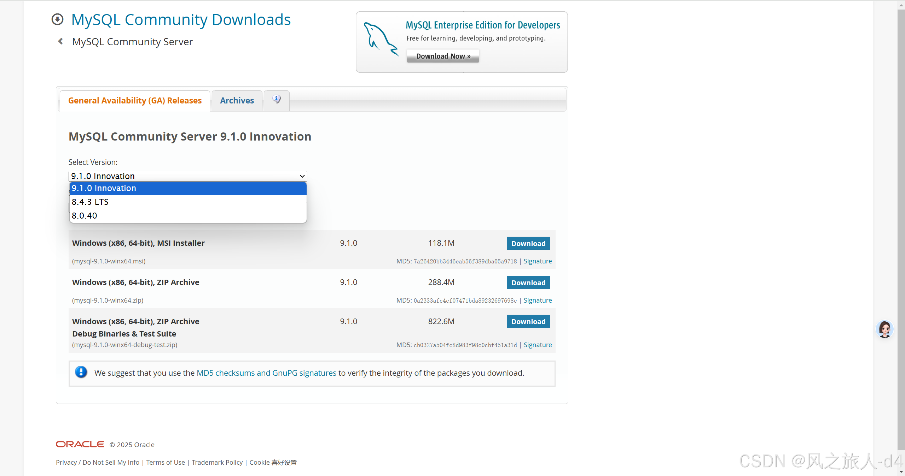905x476 pixels.
Task: Click the download circle icon beside page title
Action: click(57, 19)
